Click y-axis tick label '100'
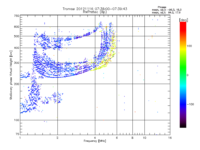Viewport: 200px width, 150px height. pyautogui.click(x=16, y=120)
